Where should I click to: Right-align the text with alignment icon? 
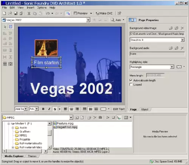click(x=77, y=109)
